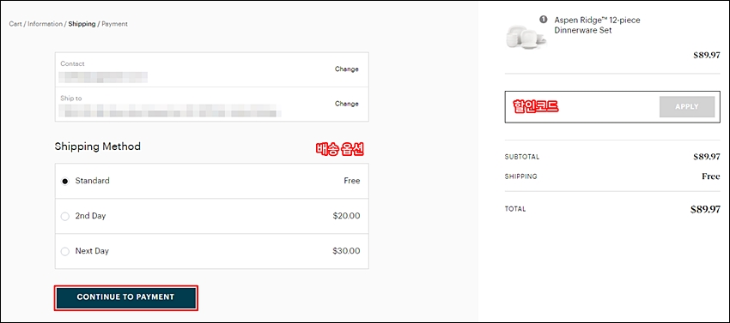The width and height of the screenshot is (730, 323).
Task: Click the $20.00 price for 2nd Day
Action: tap(346, 216)
